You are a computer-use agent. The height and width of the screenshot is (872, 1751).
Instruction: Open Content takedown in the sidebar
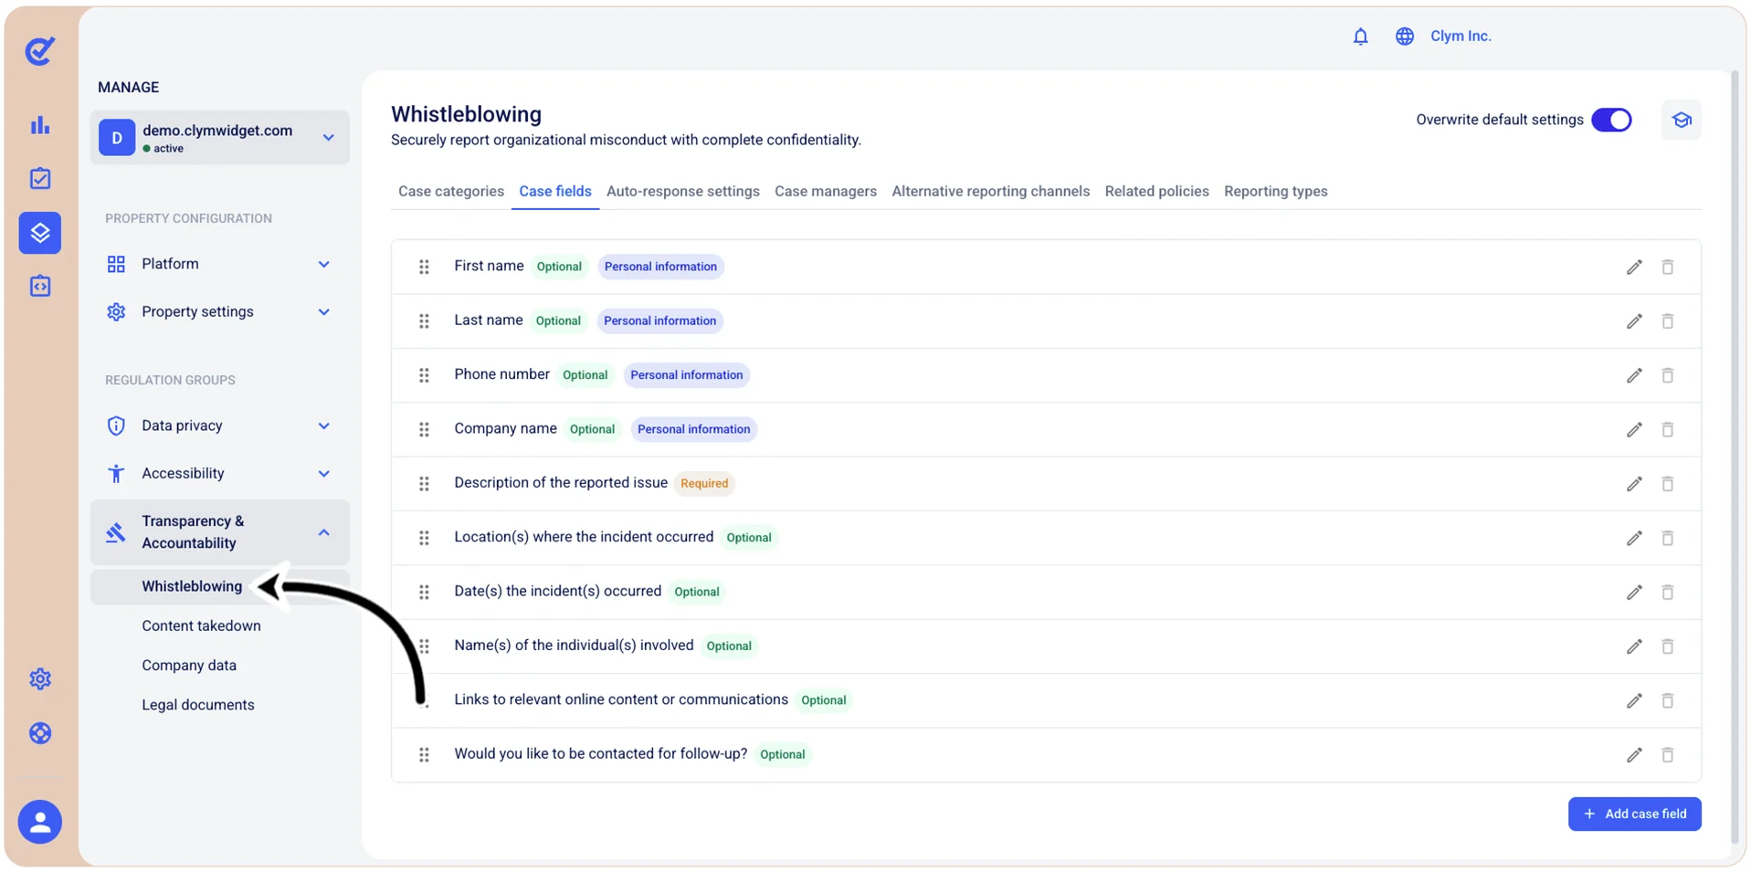[x=201, y=625]
